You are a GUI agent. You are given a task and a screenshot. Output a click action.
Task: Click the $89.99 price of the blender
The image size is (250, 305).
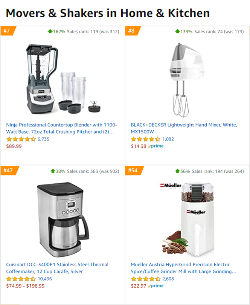pos(14,146)
